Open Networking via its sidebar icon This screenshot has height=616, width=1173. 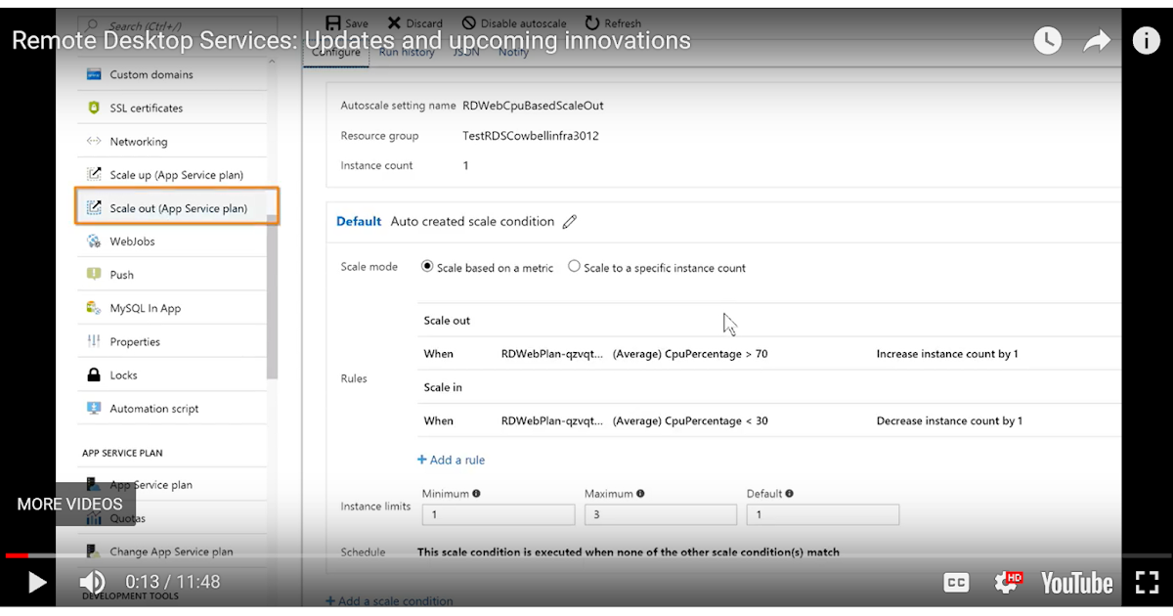(94, 141)
